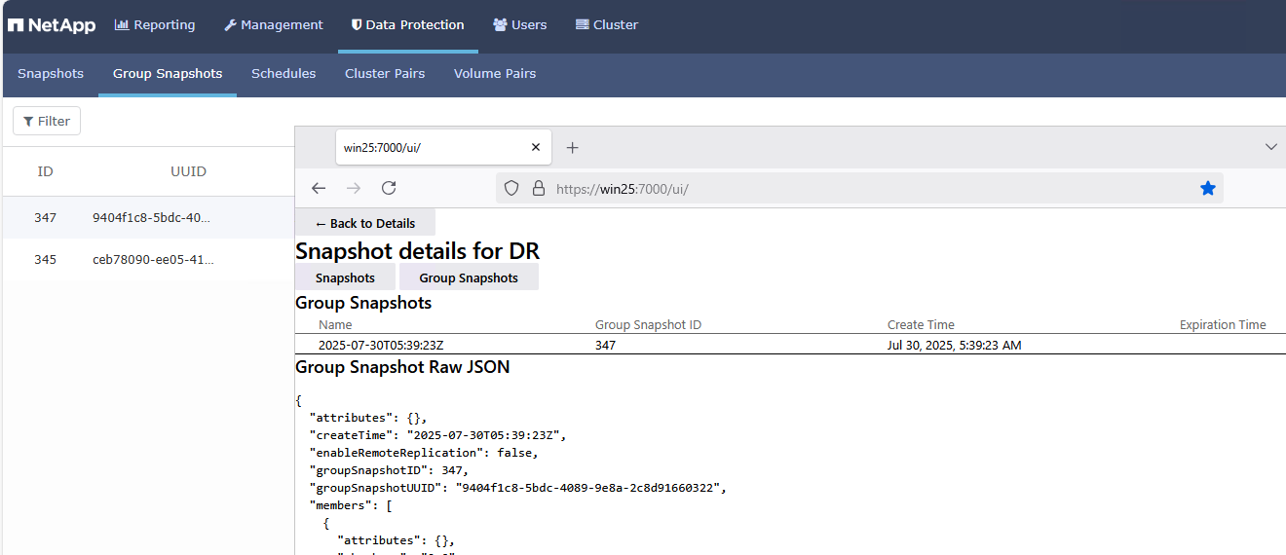This screenshot has height=555, width=1286.
Task: Click create time Jul 30, 2025, 5:39:23 AM
Action: point(954,345)
